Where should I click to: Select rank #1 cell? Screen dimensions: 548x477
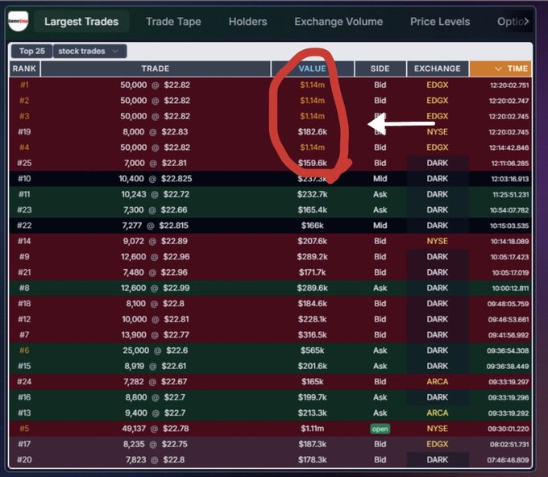coord(24,85)
